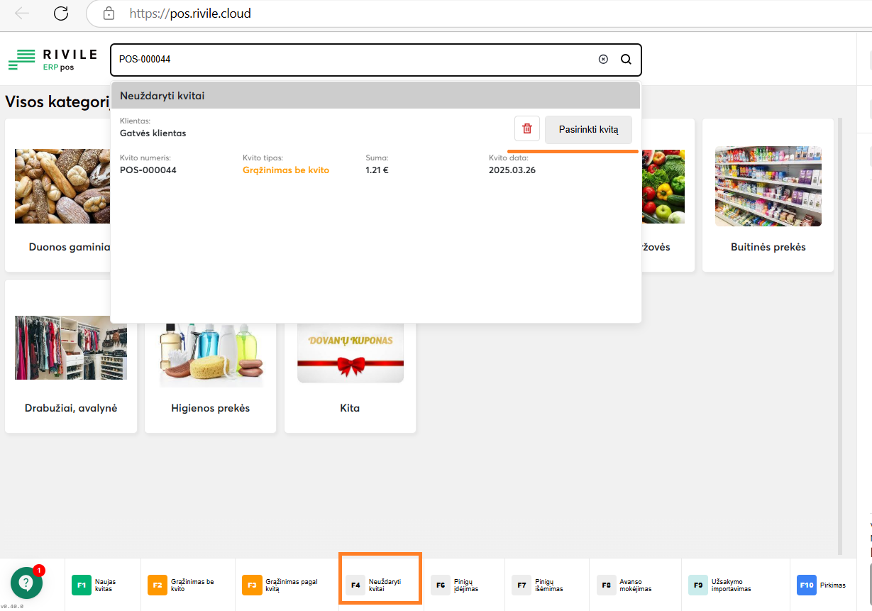The image size is (872, 611).
Task: Open Higienos prekės category tile
Action: coord(210,356)
